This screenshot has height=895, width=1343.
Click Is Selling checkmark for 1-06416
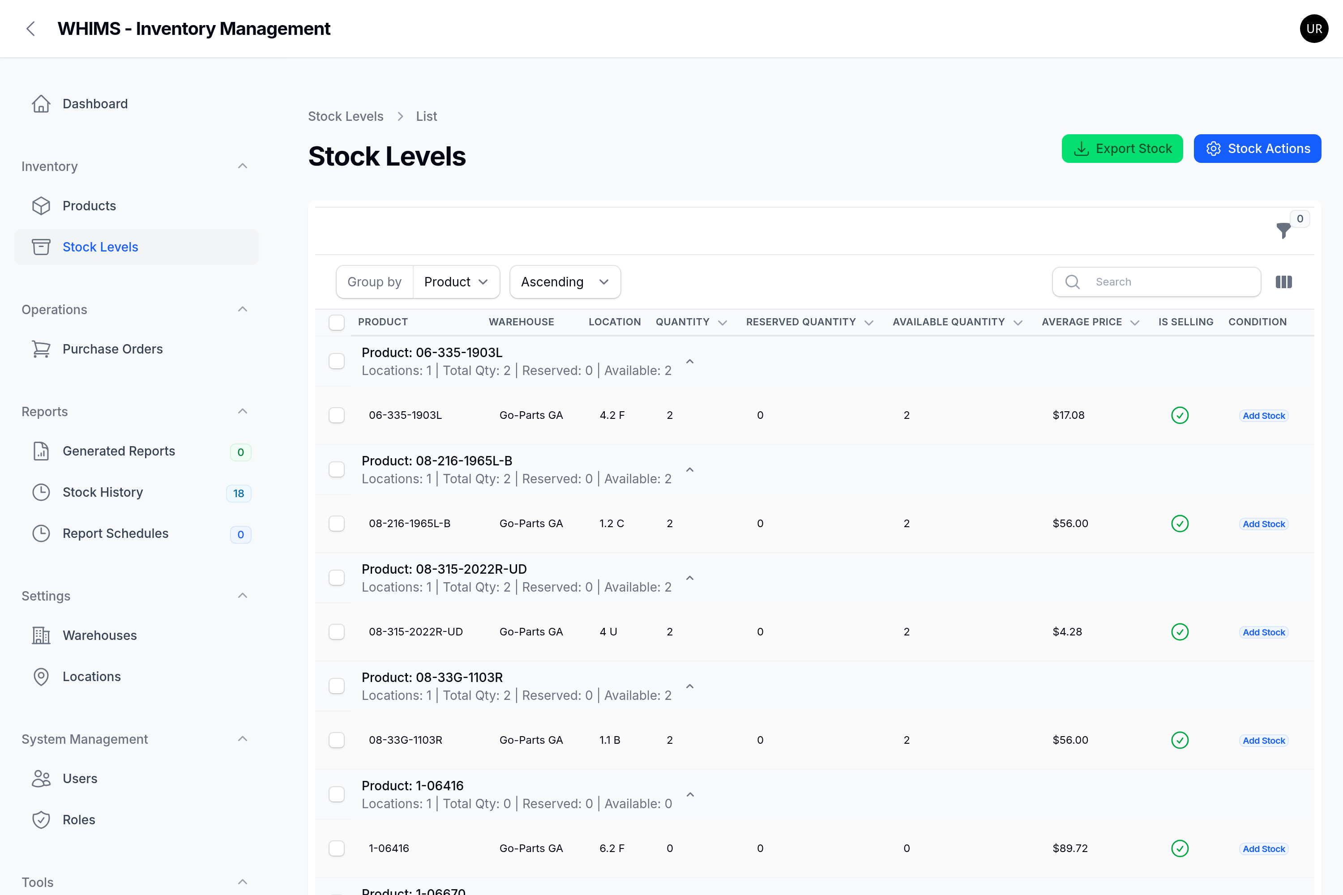click(x=1180, y=849)
